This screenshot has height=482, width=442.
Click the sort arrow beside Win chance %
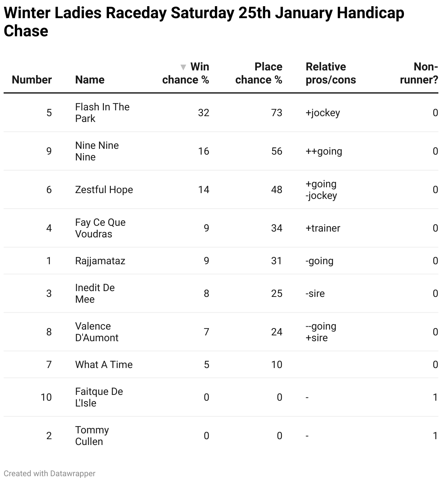[183, 67]
